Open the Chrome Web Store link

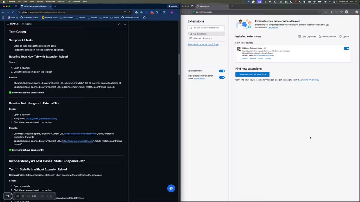310,80
